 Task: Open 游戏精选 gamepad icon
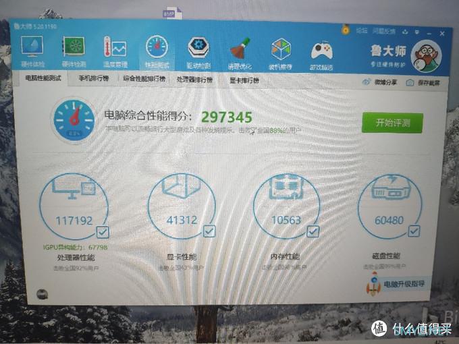322,51
